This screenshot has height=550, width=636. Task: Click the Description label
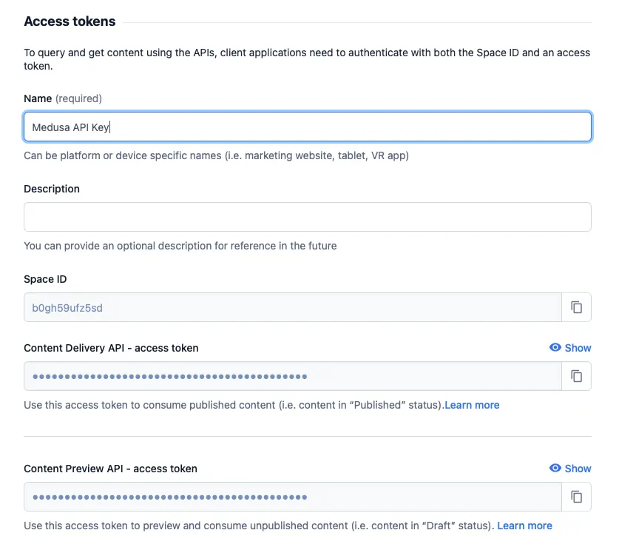(x=52, y=189)
